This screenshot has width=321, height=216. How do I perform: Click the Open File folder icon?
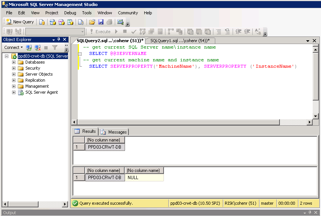(x=92, y=22)
